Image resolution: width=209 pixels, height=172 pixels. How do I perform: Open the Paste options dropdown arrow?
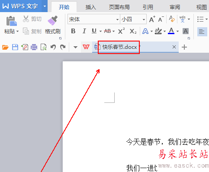click(x=18, y=31)
